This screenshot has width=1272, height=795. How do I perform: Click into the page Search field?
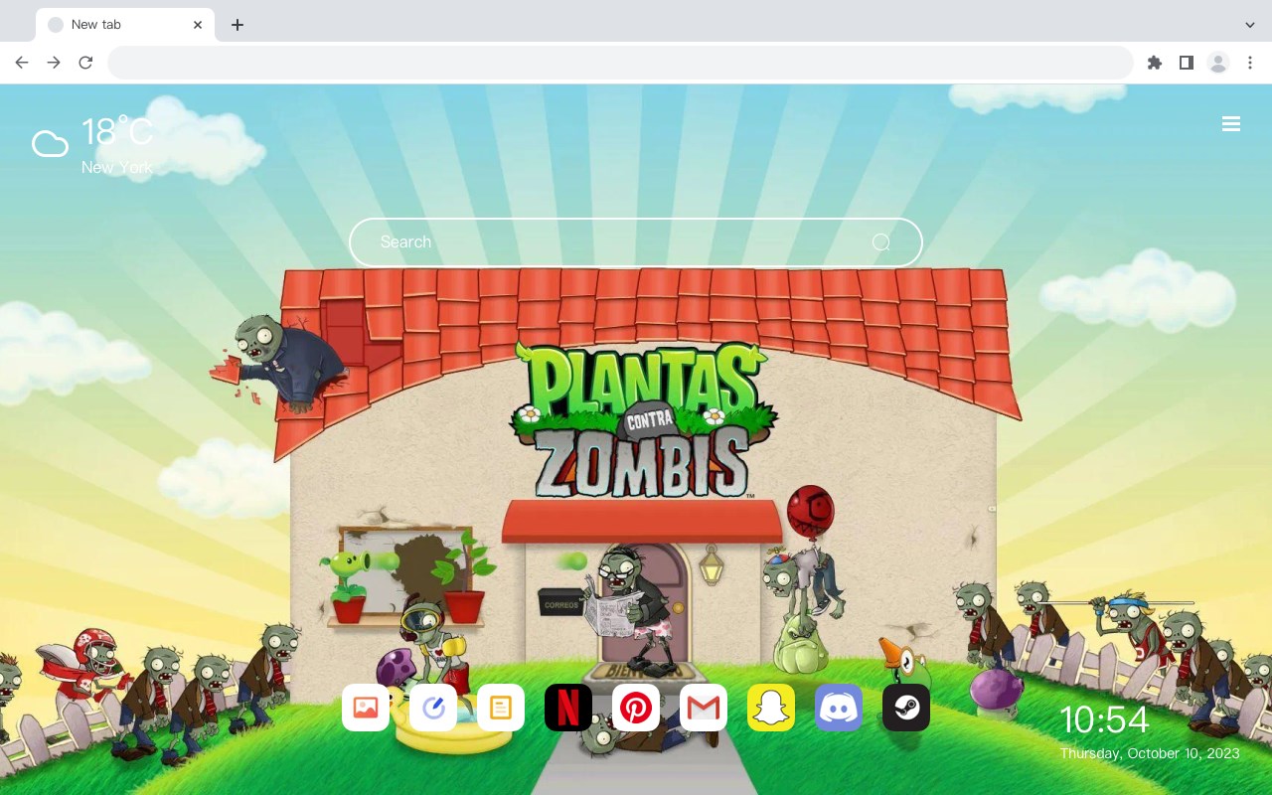[636, 242]
